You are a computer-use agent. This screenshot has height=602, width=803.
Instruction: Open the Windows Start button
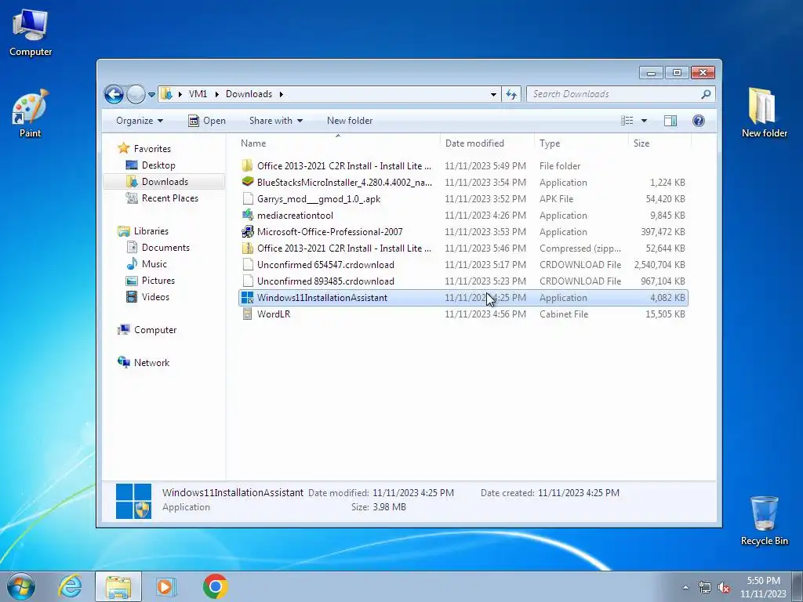click(x=21, y=586)
